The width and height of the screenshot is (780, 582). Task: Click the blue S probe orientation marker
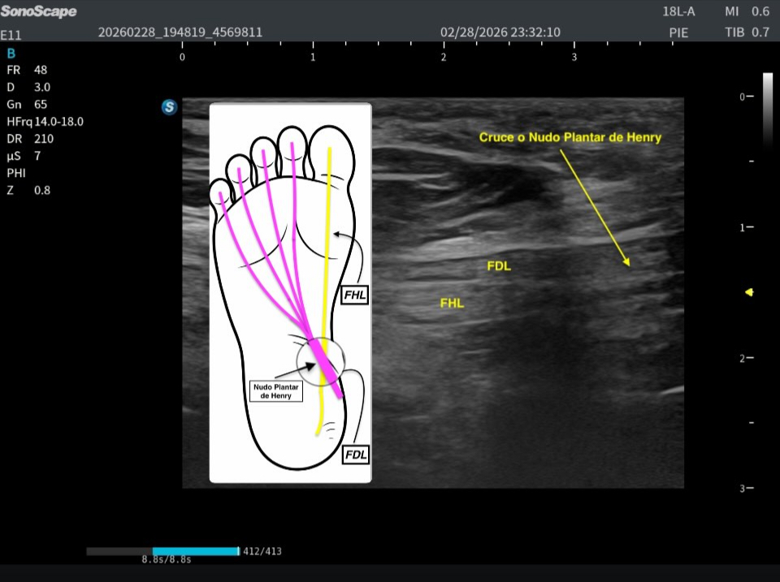(x=169, y=106)
